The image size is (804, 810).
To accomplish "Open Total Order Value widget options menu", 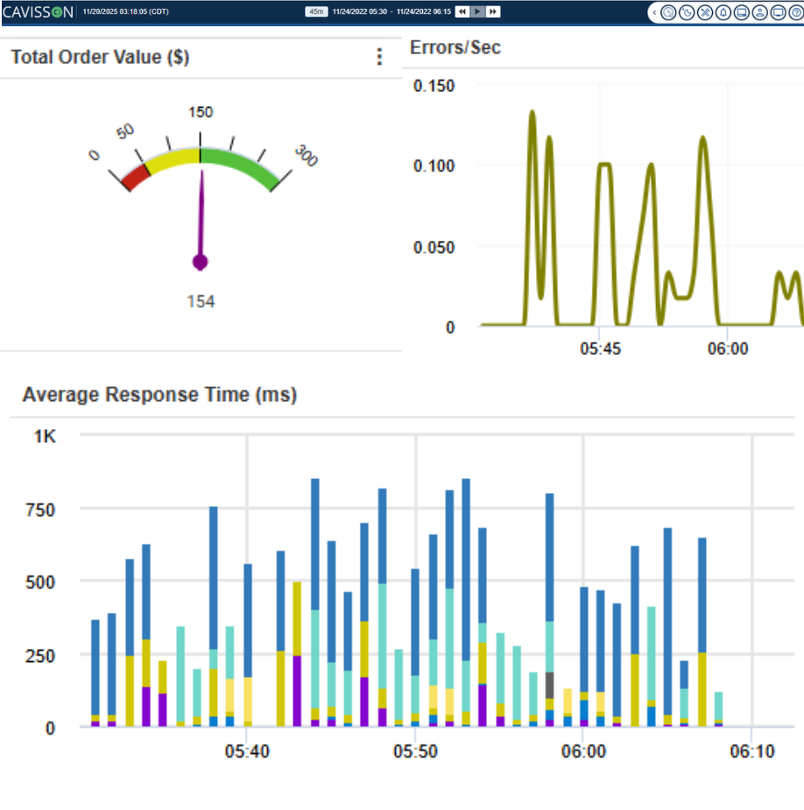I will [379, 57].
